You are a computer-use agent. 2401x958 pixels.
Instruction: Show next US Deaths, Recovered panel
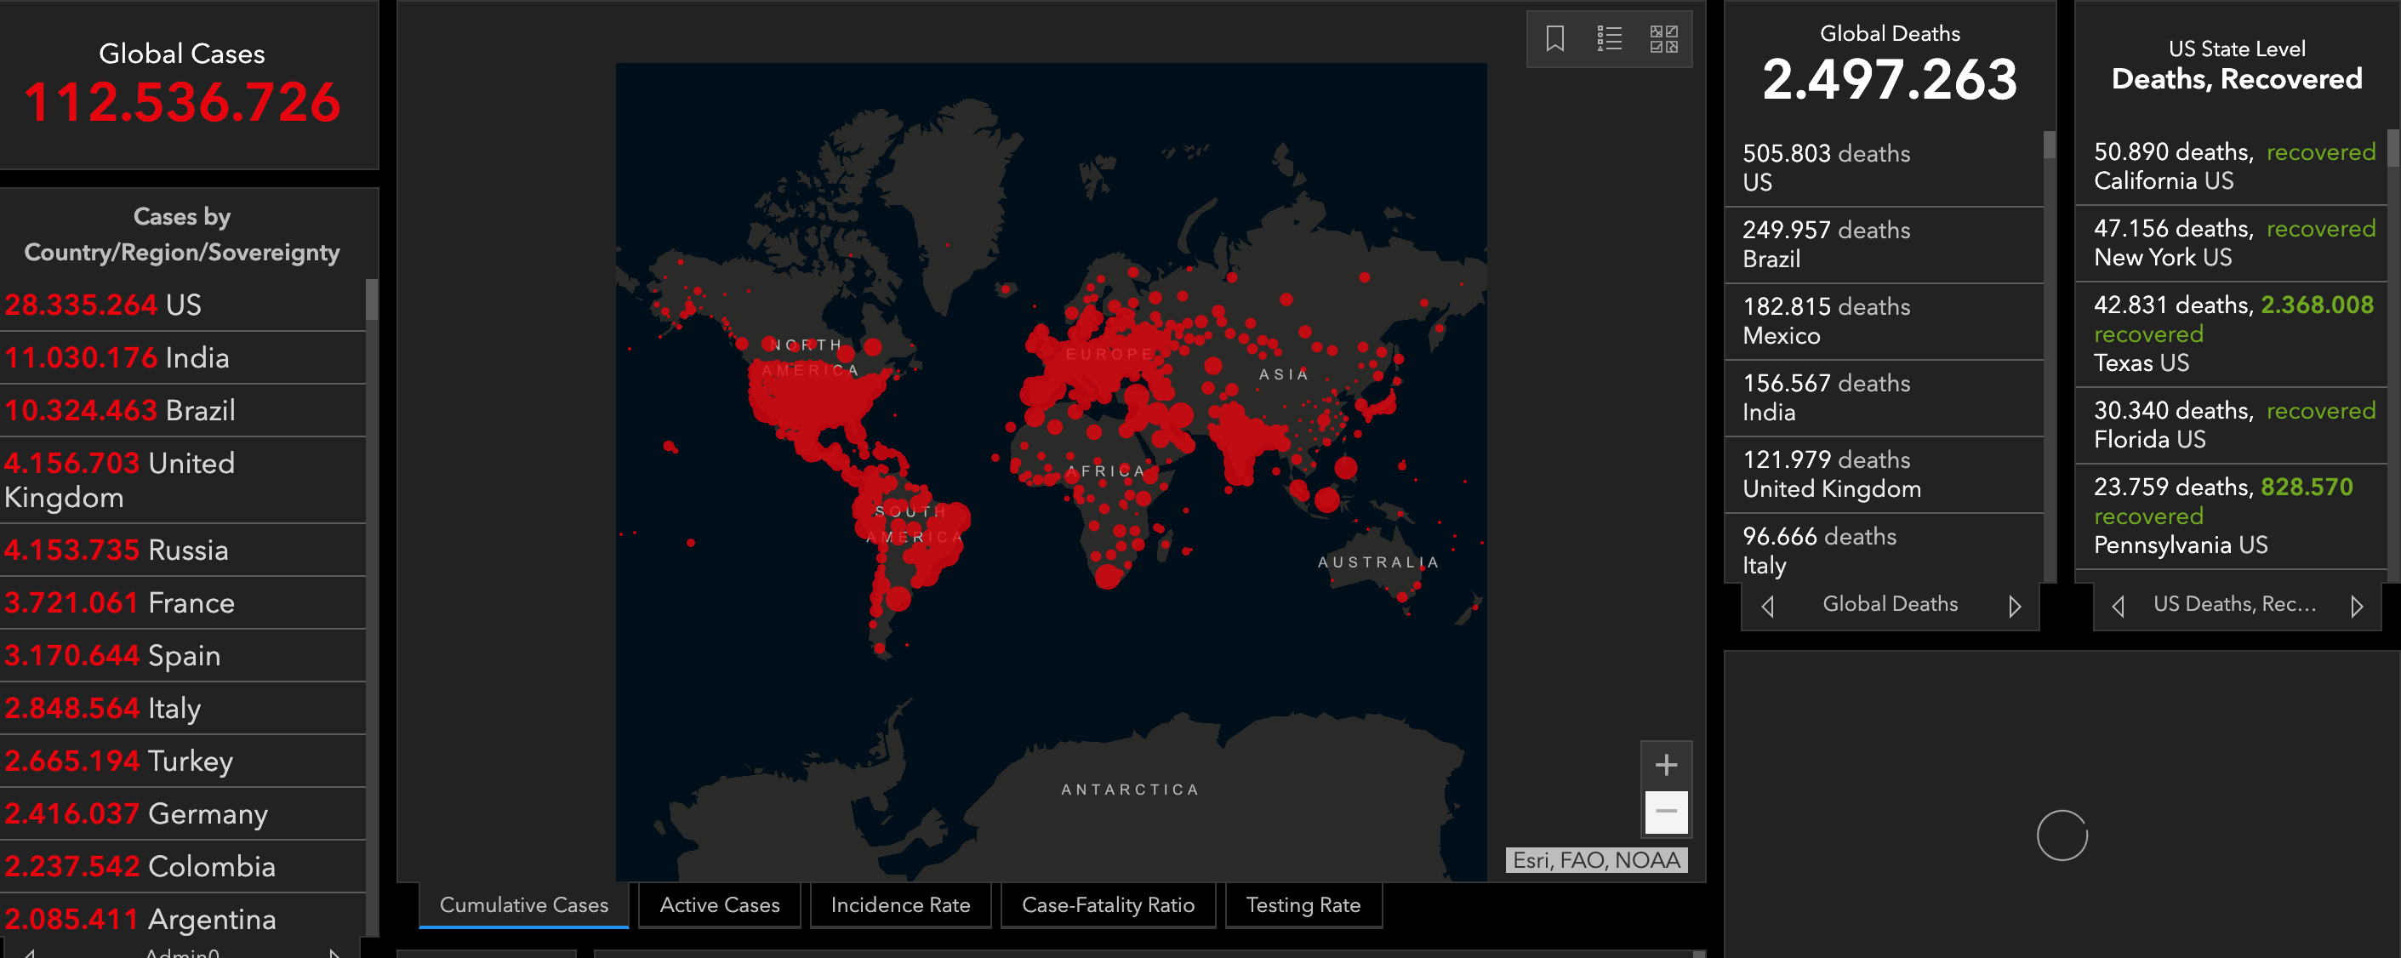click(2356, 606)
